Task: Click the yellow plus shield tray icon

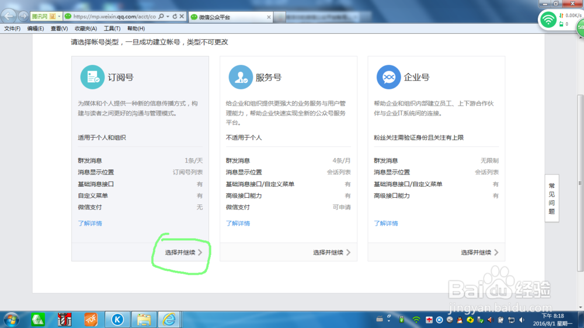Action: 470,320
